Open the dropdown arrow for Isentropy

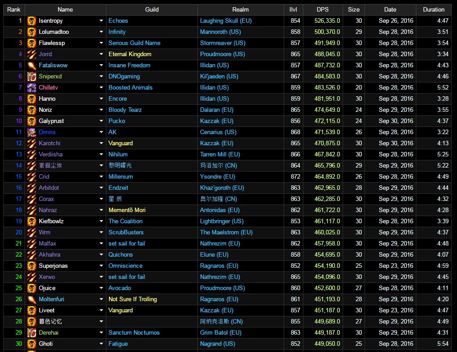(x=101, y=20)
